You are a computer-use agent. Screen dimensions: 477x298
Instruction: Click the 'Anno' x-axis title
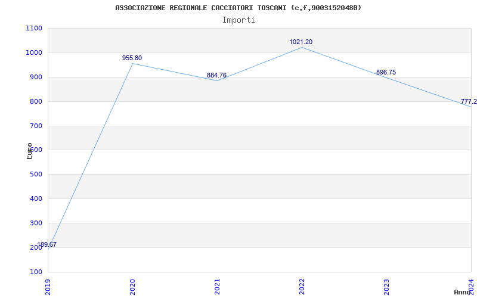click(463, 292)
